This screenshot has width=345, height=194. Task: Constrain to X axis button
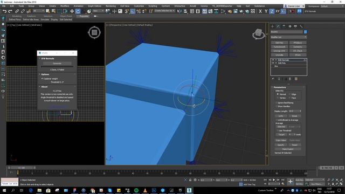[260, 11]
